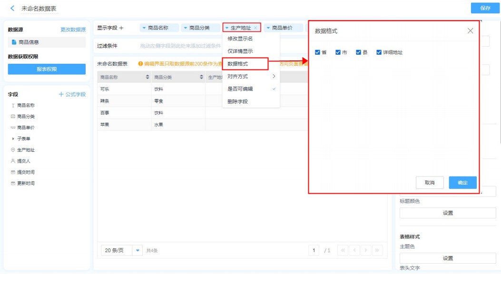Click the page number input field
This screenshot has height=287, width=501.
click(314, 250)
